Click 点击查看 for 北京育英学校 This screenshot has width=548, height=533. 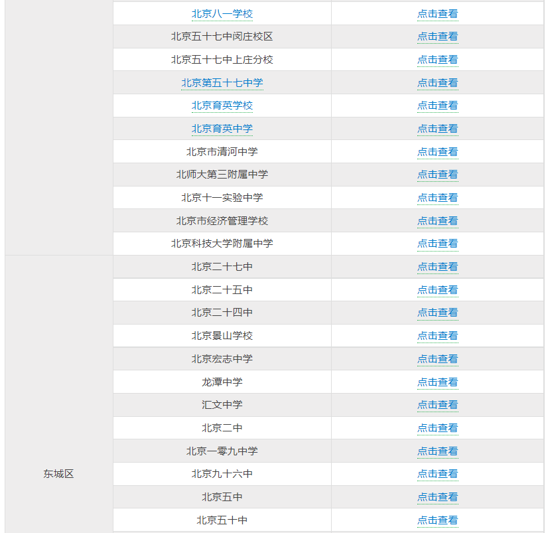438,106
